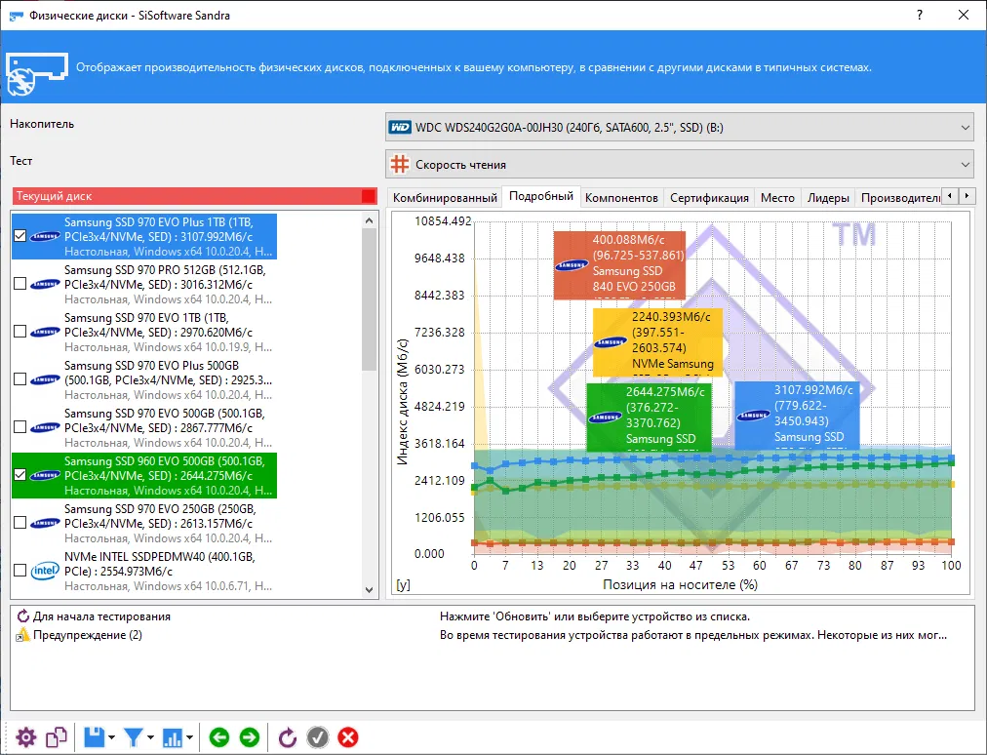This screenshot has width=987, height=755.
Task: Click the refresh icon beside Для начала тестирования
Action: pyautogui.click(x=23, y=616)
